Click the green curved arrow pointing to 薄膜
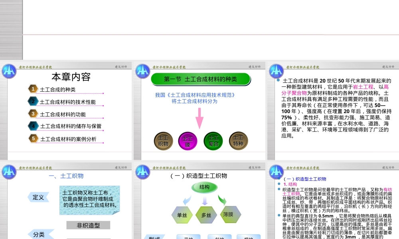Viewport: 399px width, 239px height. click(x=222, y=200)
